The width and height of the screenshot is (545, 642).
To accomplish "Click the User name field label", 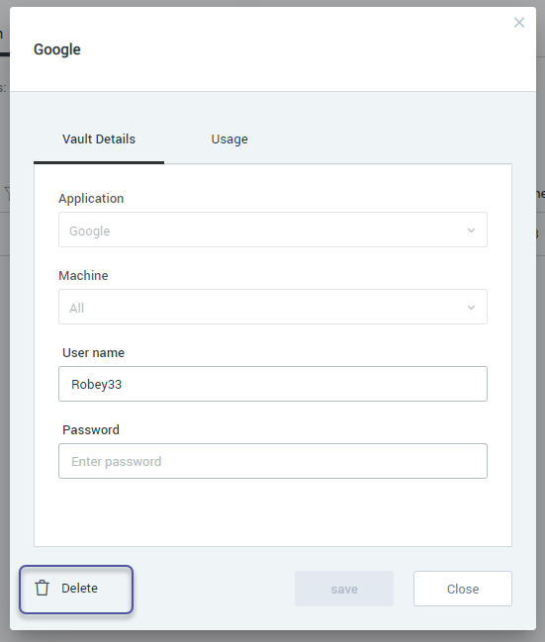I will 93,353.
